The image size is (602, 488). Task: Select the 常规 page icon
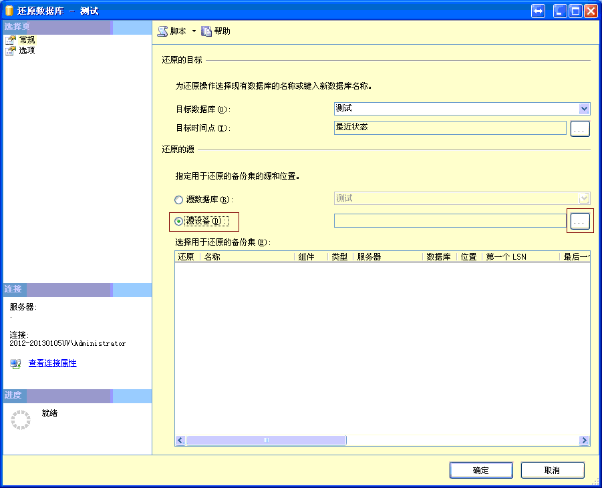11,40
